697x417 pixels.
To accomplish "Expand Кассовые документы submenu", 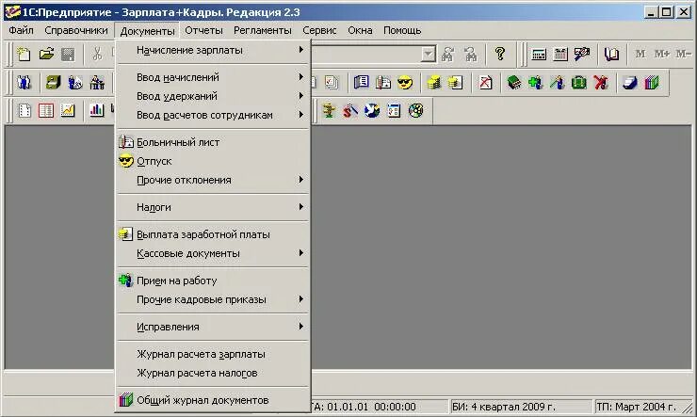I will click(213, 253).
